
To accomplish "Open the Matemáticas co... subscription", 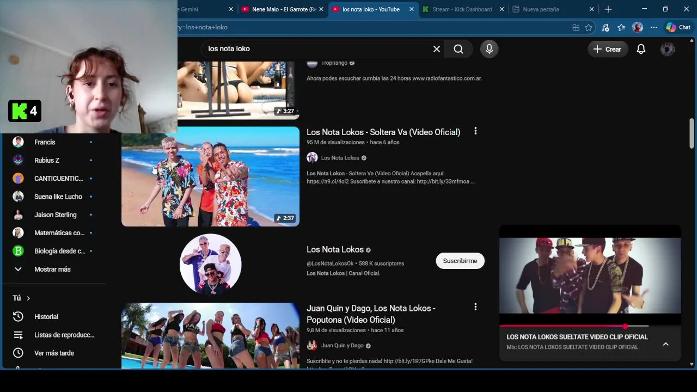I will click(x=53, y=233).
